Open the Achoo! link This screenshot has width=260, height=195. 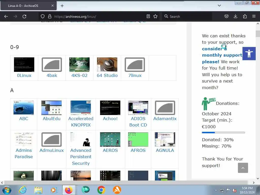coord(110,119)
